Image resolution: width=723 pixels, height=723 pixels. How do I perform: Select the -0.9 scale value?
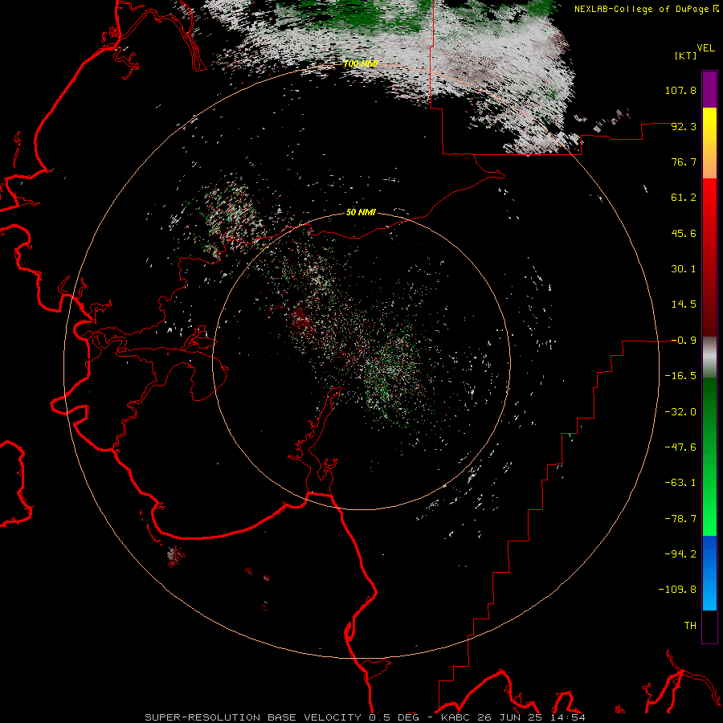click(684, 341)
